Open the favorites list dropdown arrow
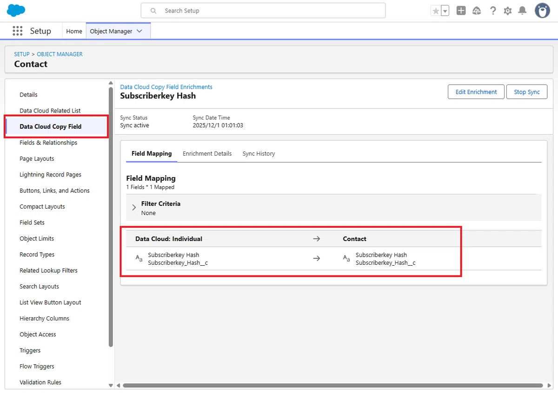 [445, 11]
